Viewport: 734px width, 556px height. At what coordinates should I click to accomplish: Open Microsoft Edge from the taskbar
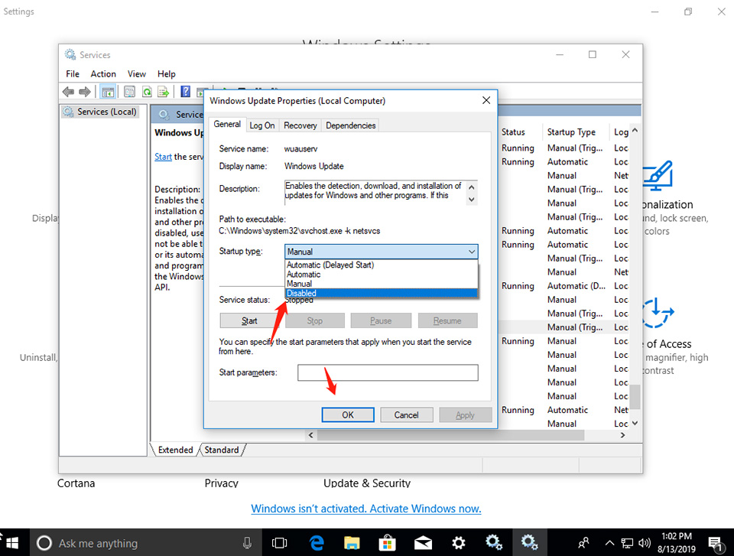click(x=317, y=543)
